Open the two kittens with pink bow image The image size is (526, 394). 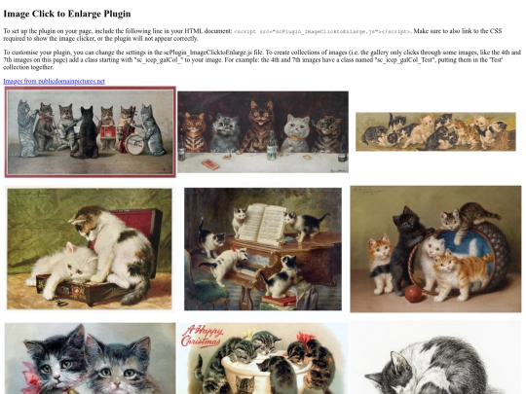tap(91, 358)
